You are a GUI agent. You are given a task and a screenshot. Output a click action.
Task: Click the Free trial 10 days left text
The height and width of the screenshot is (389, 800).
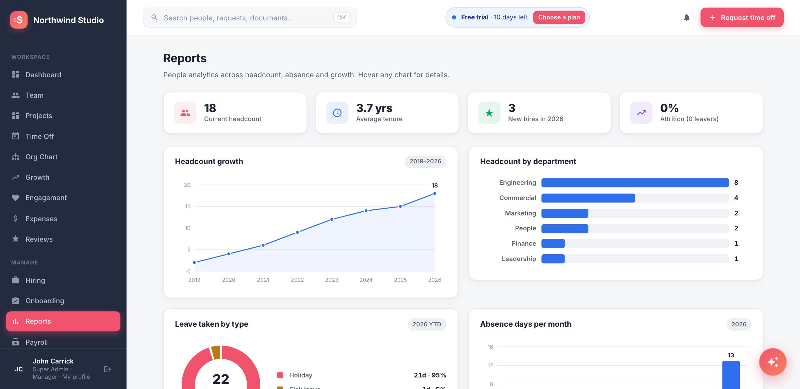(x=494, y=17)
